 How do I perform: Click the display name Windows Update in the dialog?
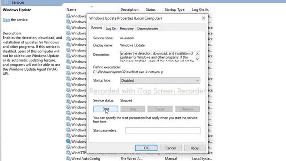click(x=132, y=45)
